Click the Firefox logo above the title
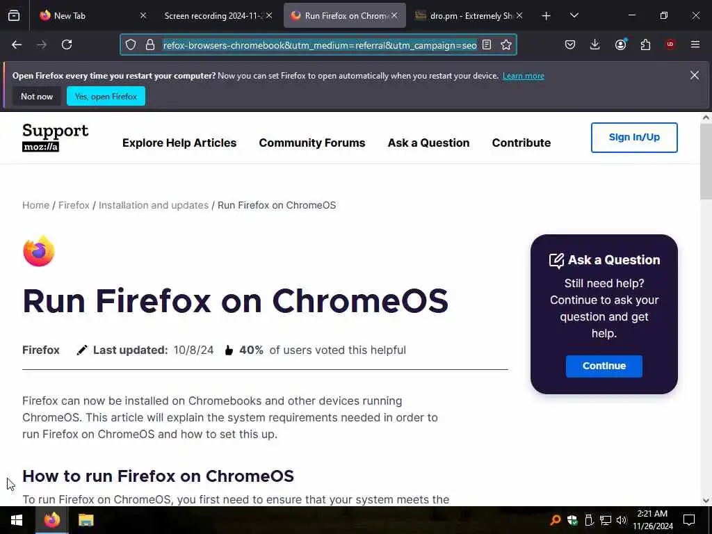Viewport: 712px width, 534px height. (x=39, y=251)
